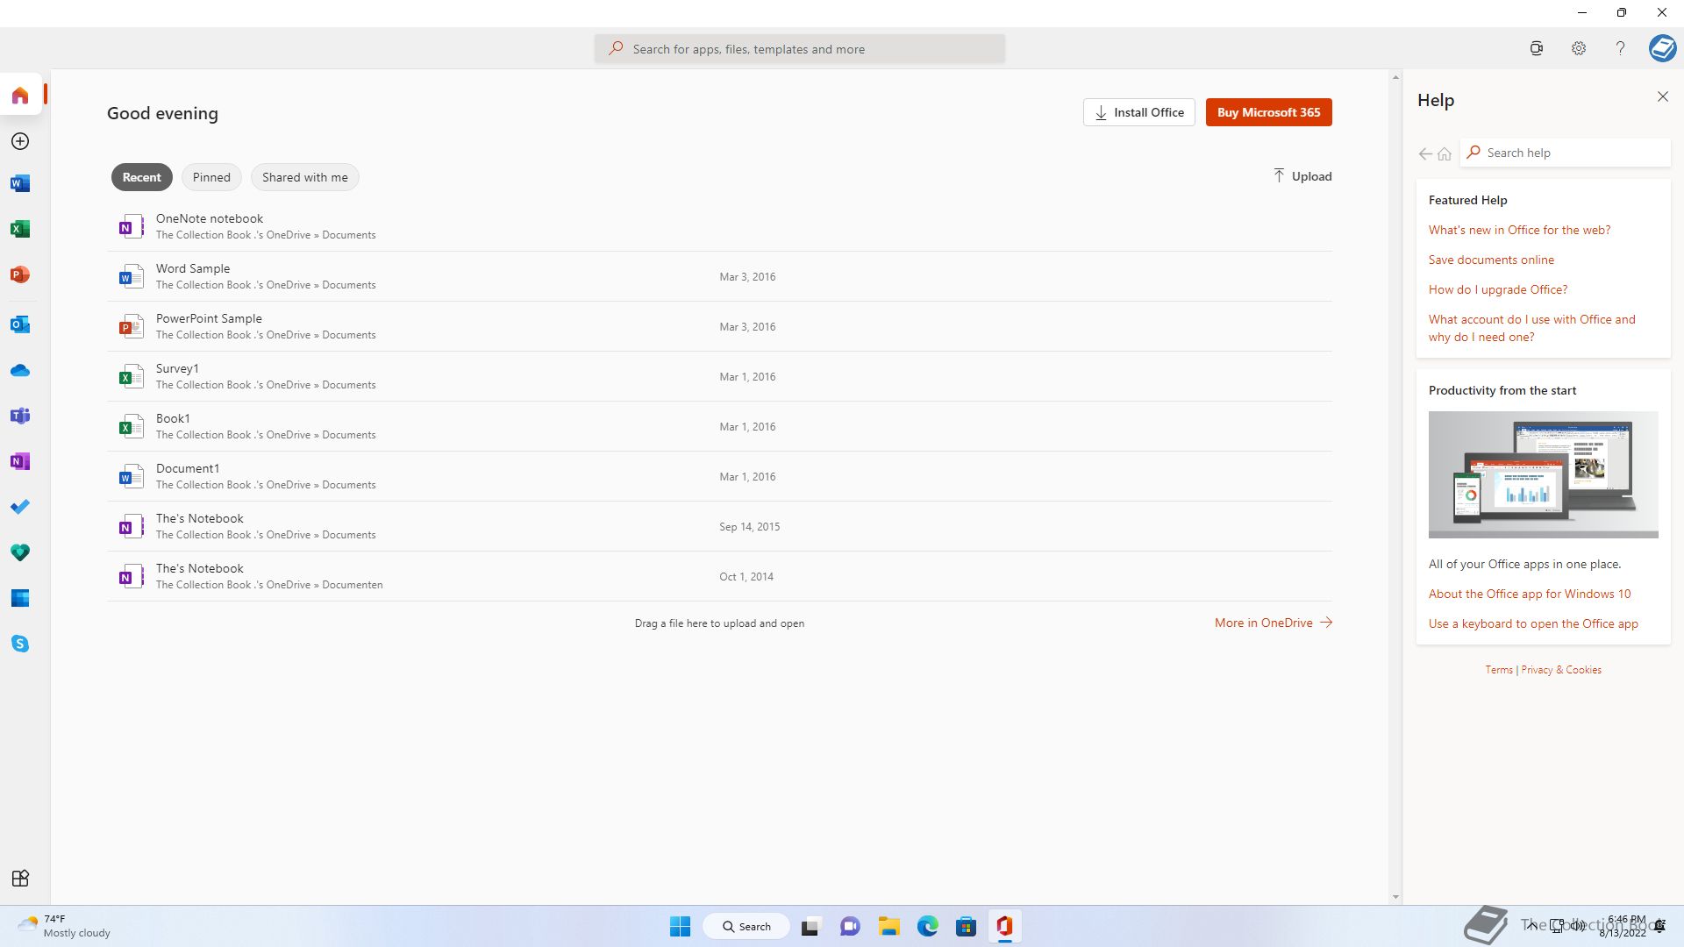
Task: Click the Help question mark icon
Action: click(1621, 49)
